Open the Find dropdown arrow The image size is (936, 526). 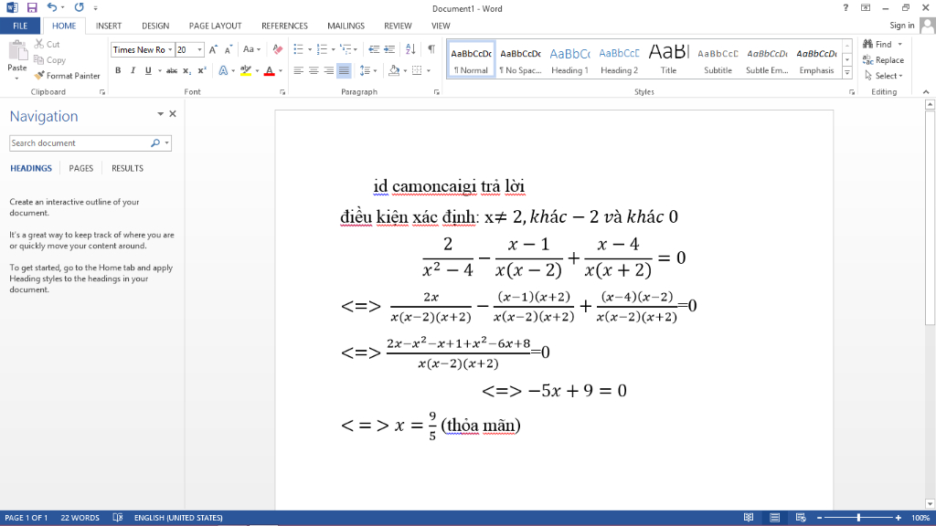900,44
